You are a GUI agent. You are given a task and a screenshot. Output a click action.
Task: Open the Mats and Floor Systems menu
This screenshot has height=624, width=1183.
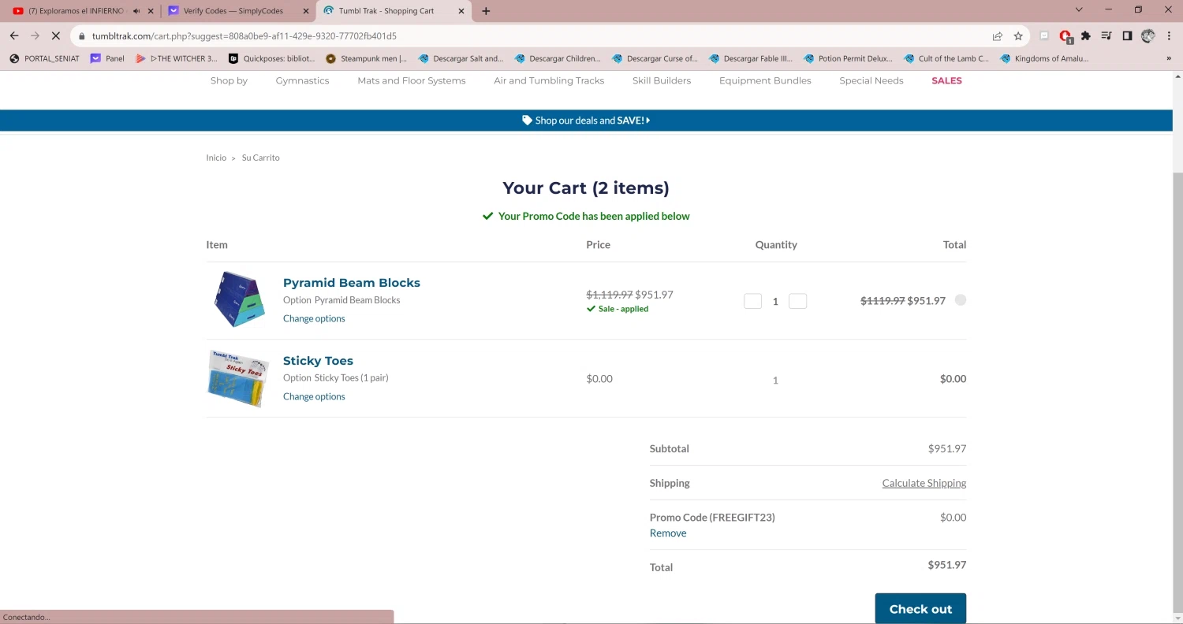pyautogui.click(x=412, y=80)
